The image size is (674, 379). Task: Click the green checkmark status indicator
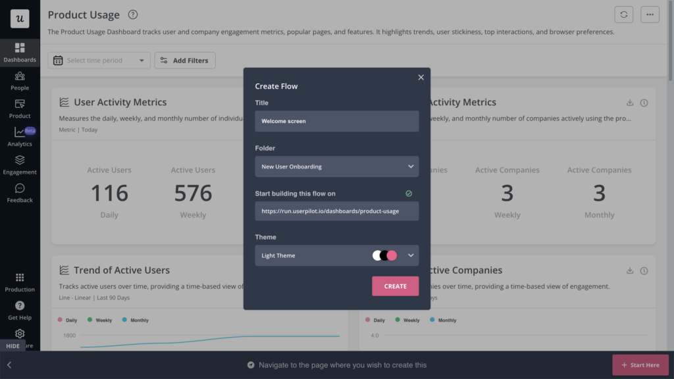[409, 193]
